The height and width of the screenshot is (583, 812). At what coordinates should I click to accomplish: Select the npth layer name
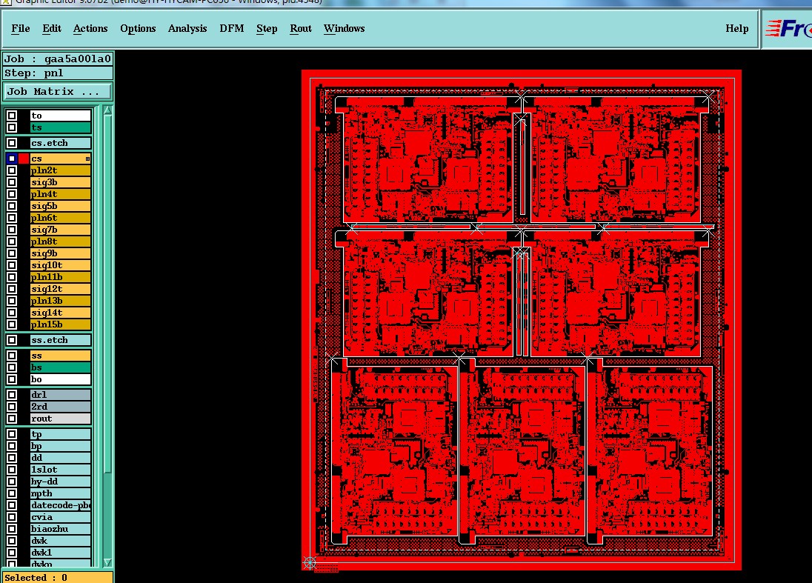pos(61,493)
